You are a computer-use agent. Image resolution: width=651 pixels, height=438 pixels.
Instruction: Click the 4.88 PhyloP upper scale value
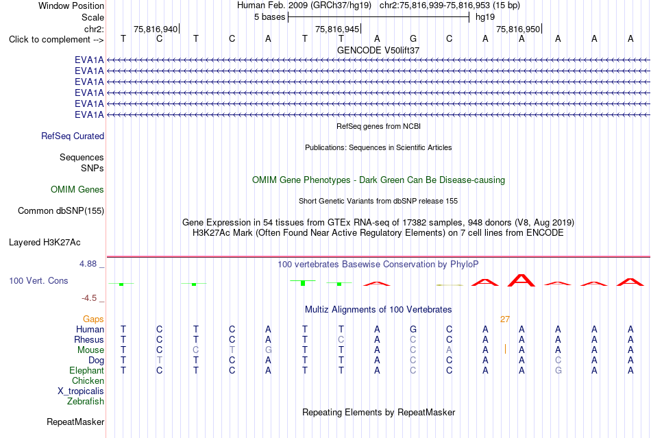(x=88, y=264)
